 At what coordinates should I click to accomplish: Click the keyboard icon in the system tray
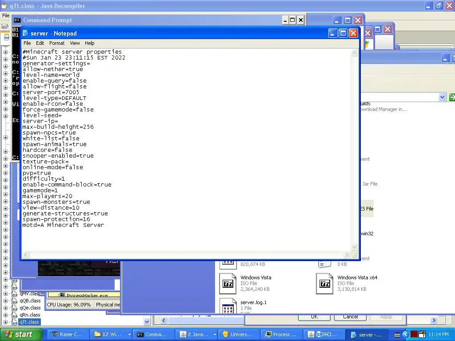[x=397, y=335]
